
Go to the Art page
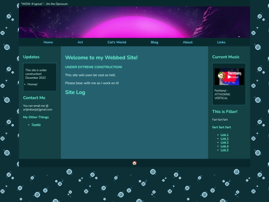pyautogui.click(x=80, y=42)
